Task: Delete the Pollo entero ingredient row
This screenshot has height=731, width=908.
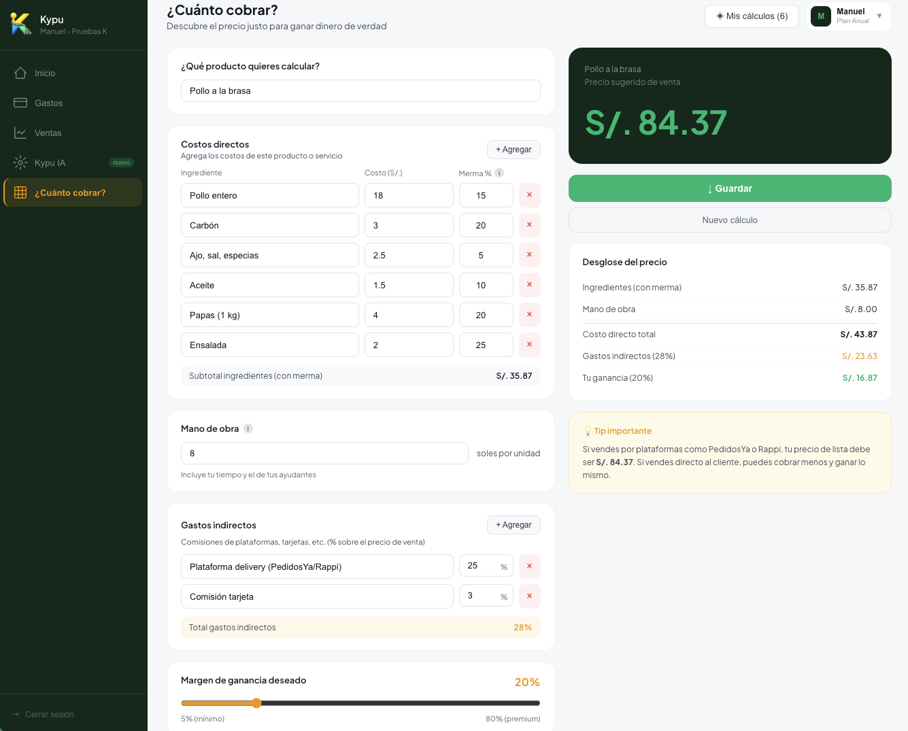Action: (529, 195)
